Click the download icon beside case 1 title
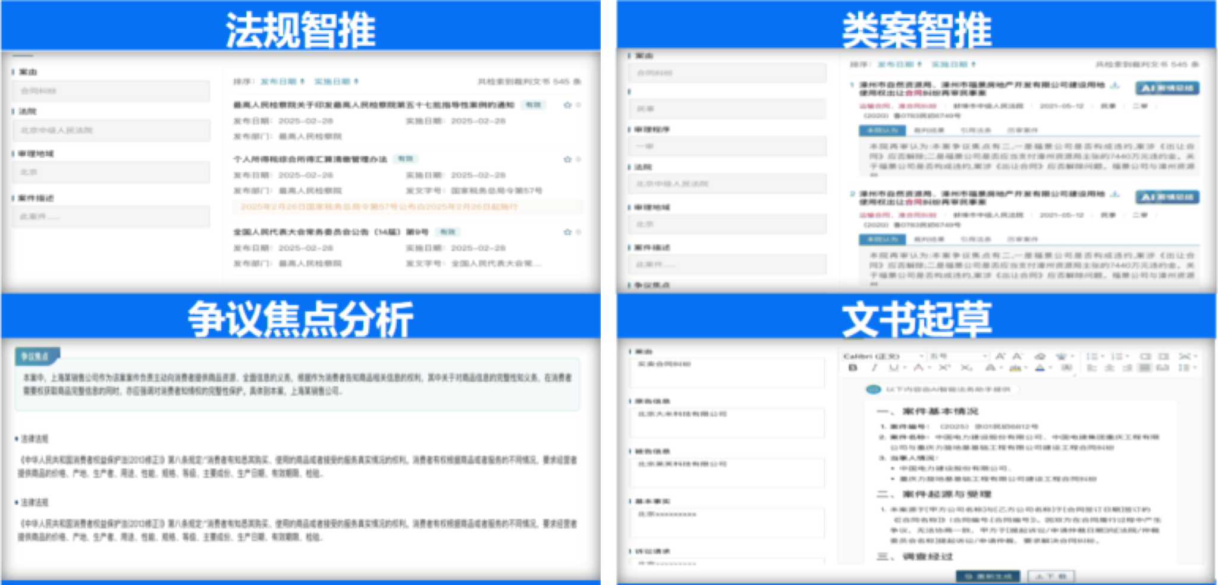Image resolution: width=1218 pixels, height=585 pixels. (x=1116, y=86)
